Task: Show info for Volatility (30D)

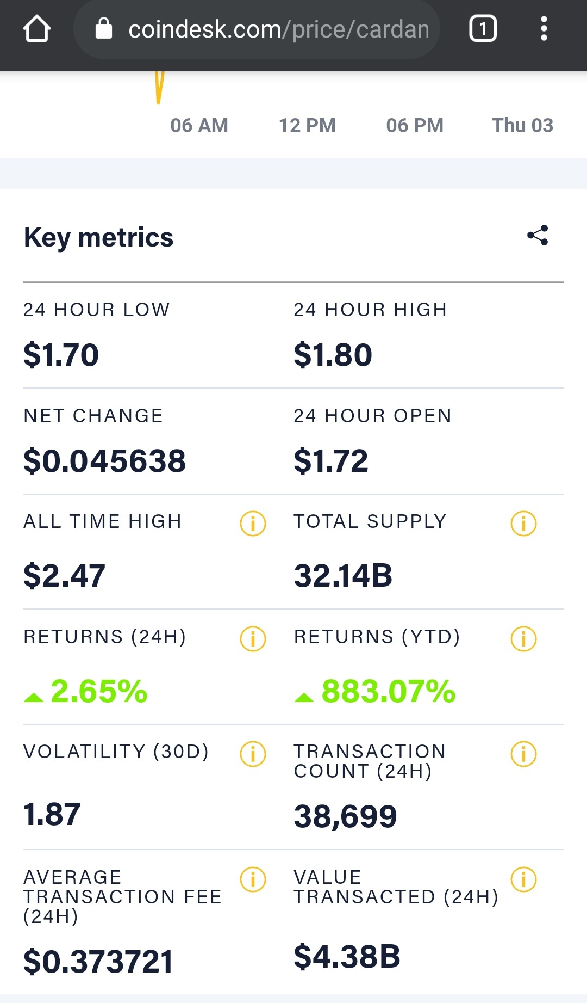Action: (253, 754)
